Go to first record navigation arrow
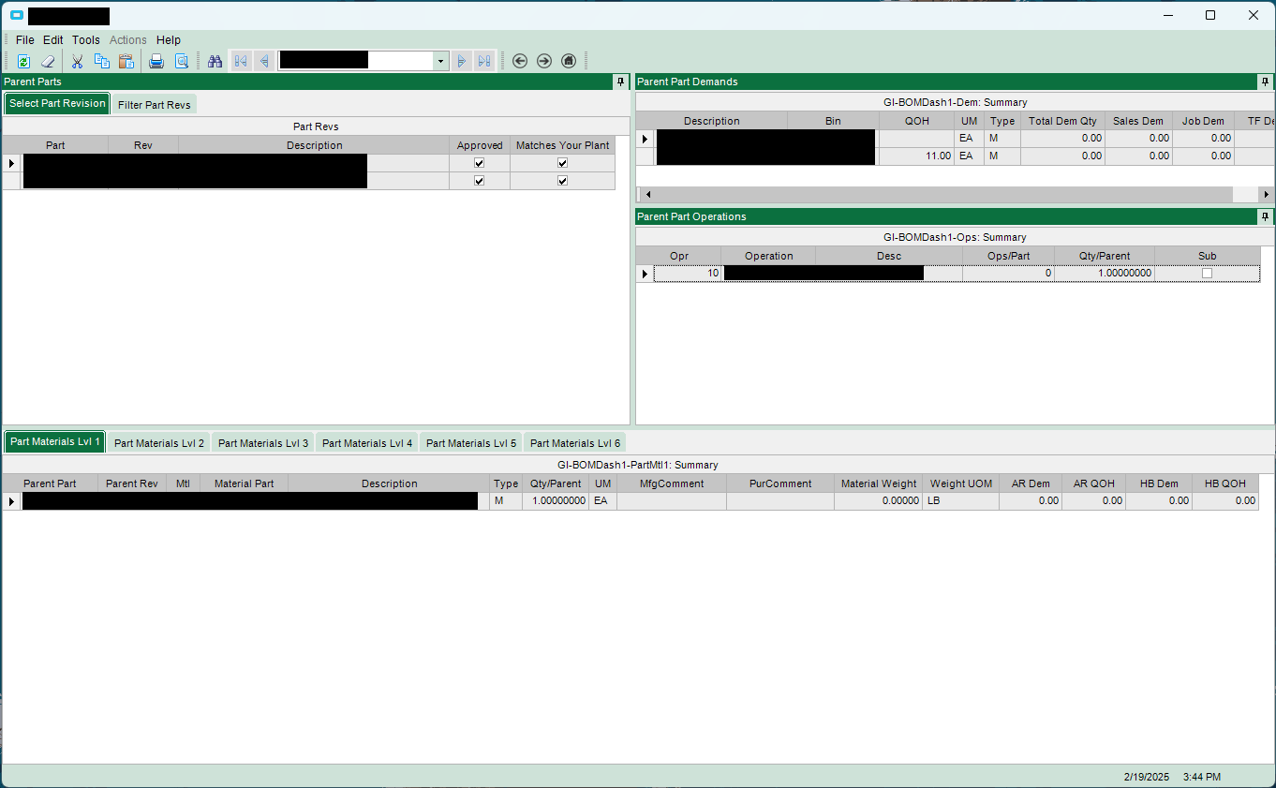The height and width of the screenshot is (788, 1276). coord(241,61)
